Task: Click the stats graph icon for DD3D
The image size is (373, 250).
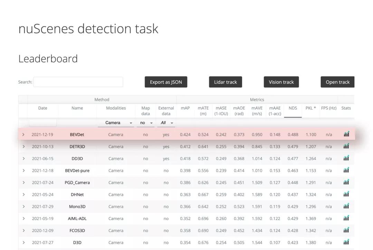Action: 346,158
